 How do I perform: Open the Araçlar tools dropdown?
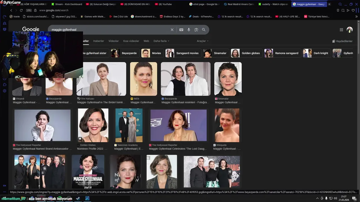click(x=202, y=41)
